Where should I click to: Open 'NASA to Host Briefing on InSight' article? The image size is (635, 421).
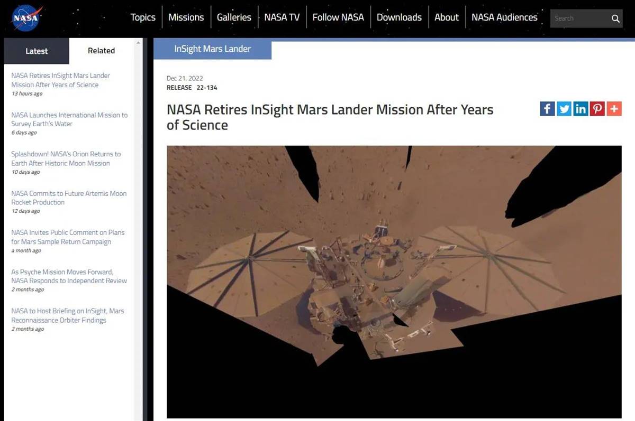coord(68,315)
